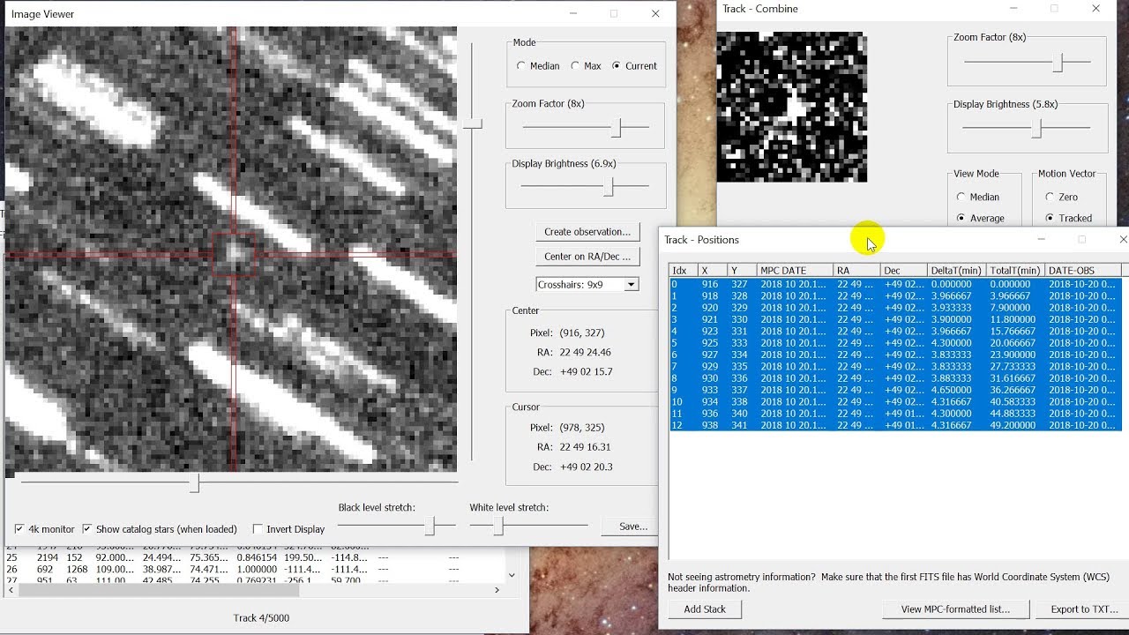The height and width of the screenshot is (635, 1129).
Task: Click the DATE-OBS column header
Action: [1082, 271]
